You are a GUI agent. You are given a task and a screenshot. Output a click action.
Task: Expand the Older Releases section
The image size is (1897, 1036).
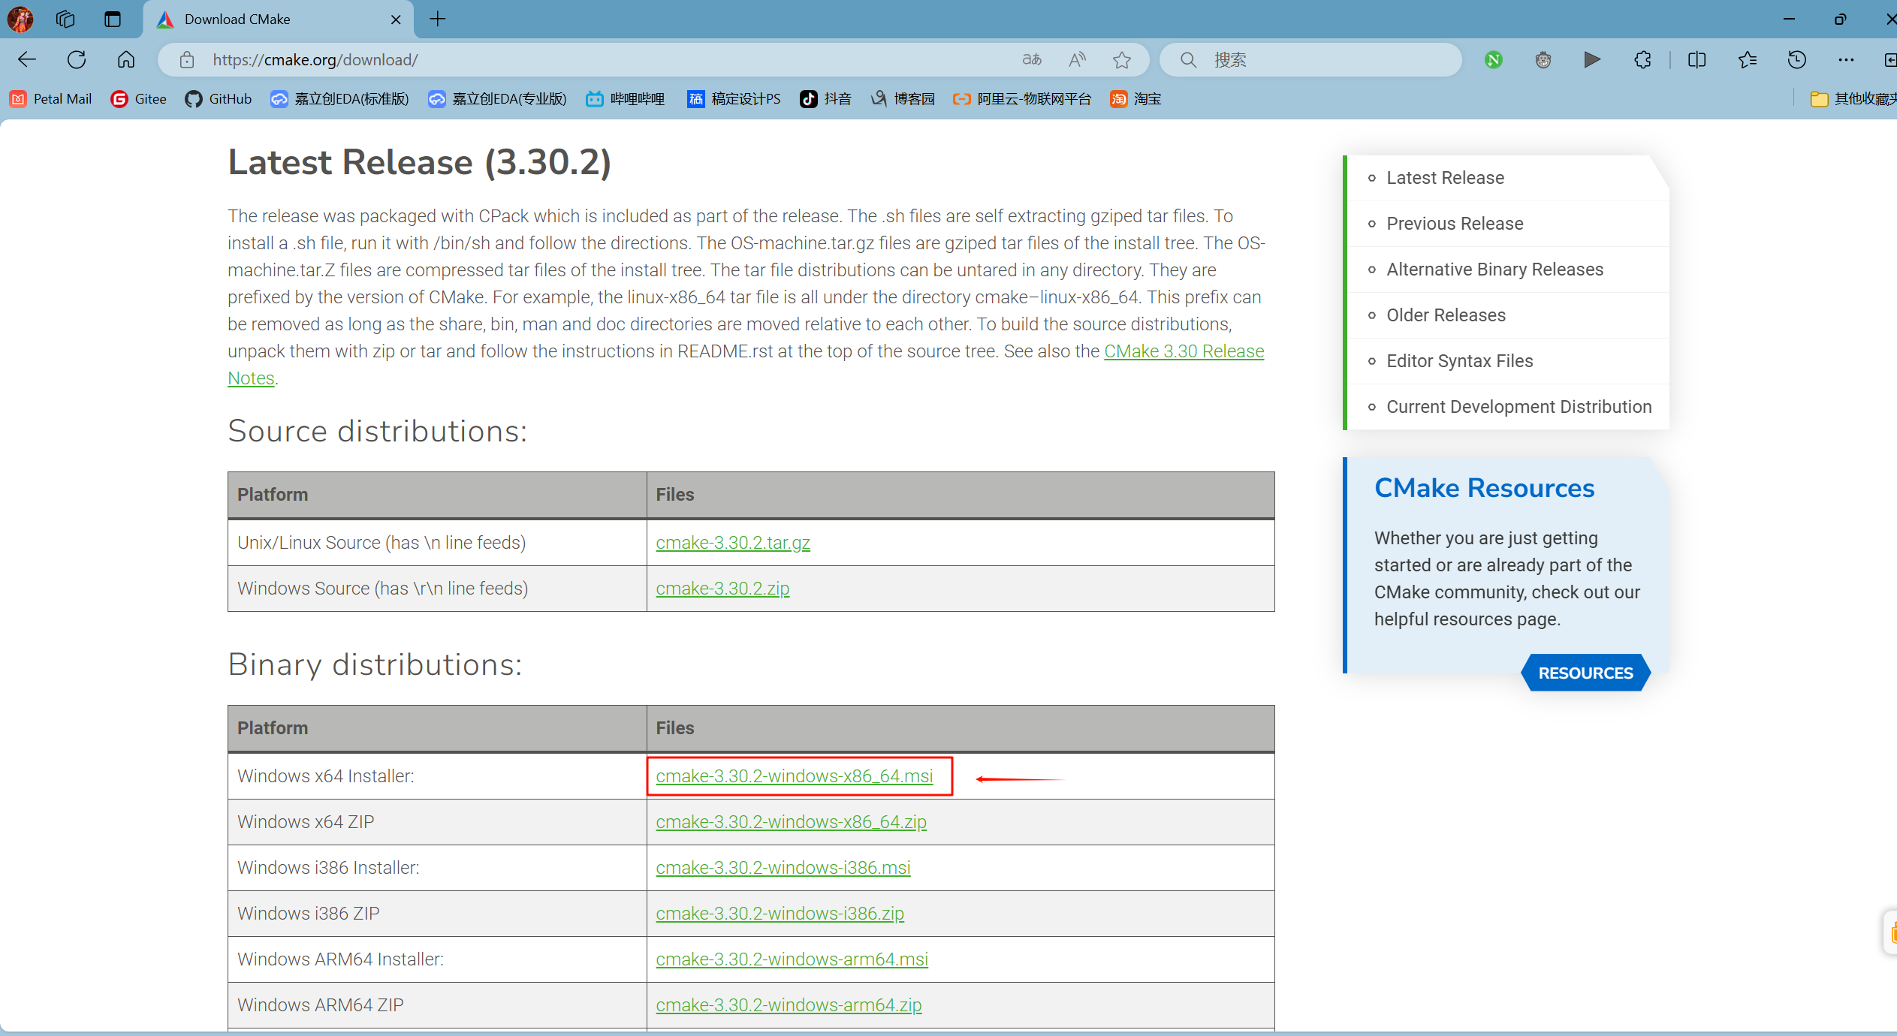1446,315
